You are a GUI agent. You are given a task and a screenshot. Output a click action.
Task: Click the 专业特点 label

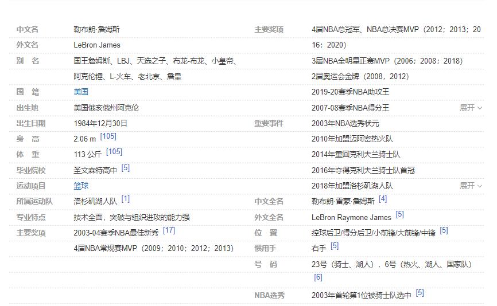(31, 217)
